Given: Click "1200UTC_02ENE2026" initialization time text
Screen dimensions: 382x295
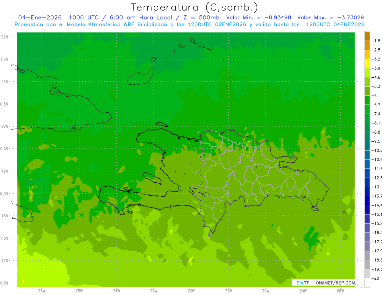Looking at the screenshot, I should [x=216, y=25].
